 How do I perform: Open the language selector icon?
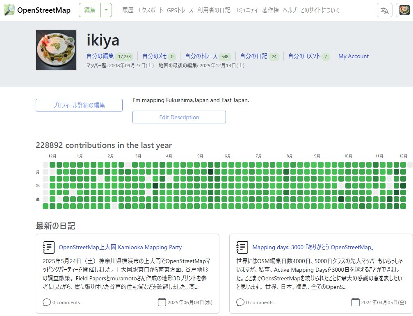click(x=385, y=10)
